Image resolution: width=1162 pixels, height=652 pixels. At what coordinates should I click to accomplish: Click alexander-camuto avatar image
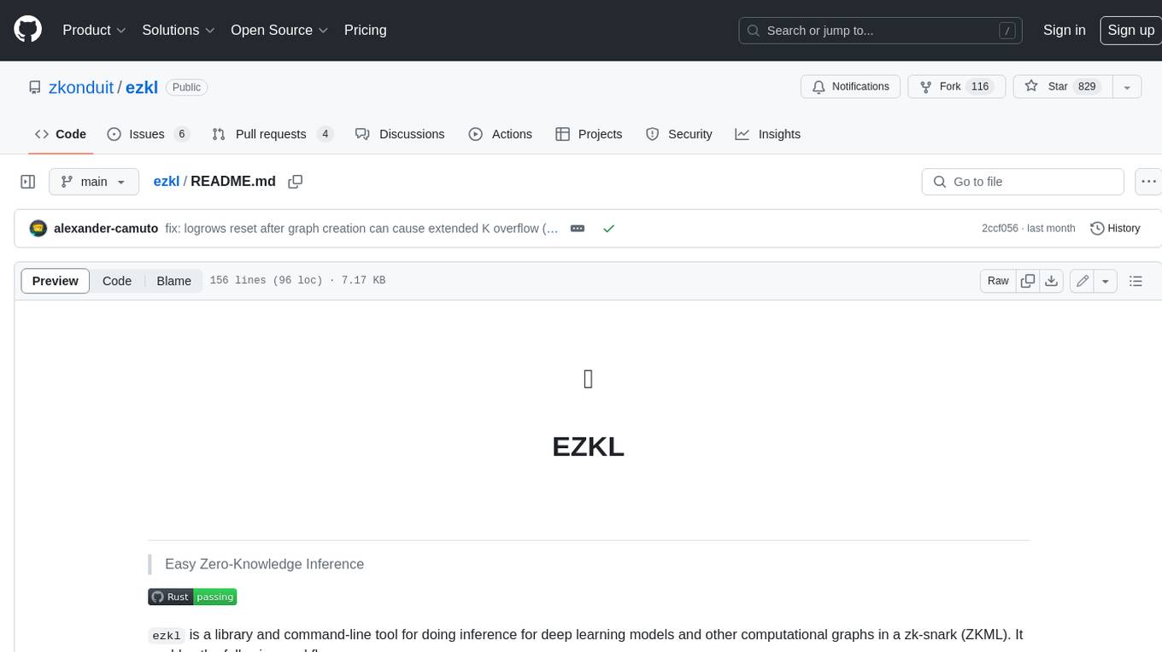click(38, 229)
